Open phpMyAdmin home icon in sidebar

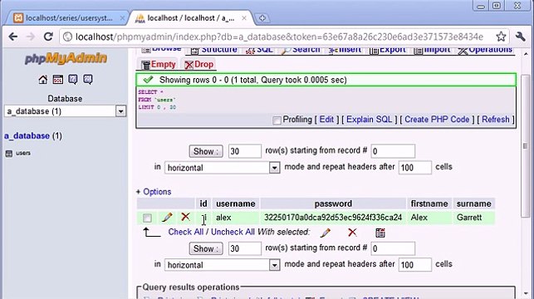point(43,80)
